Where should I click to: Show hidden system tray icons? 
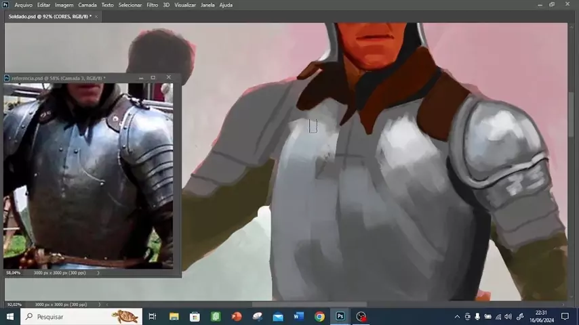coord(457,316)
